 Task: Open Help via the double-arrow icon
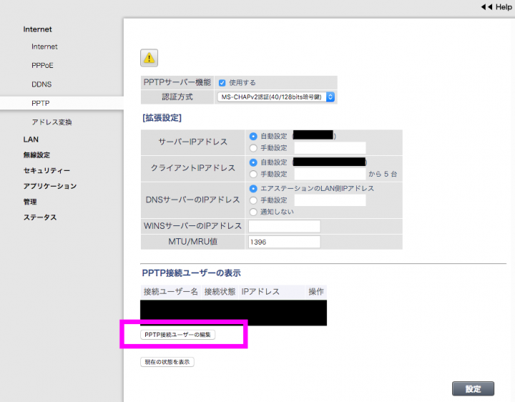487,7
